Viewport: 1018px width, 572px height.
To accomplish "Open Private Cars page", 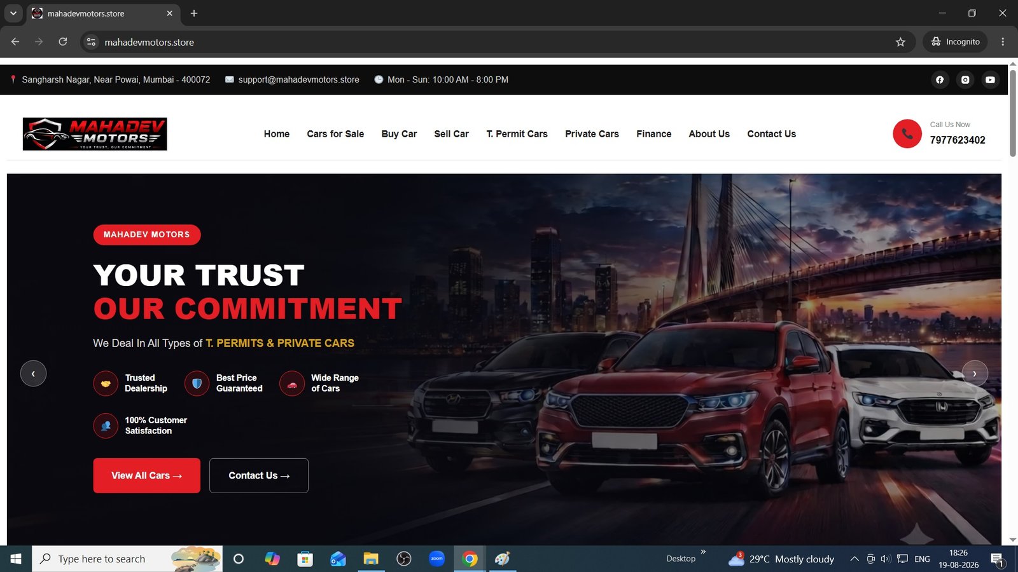I will (x=592, y=134).
